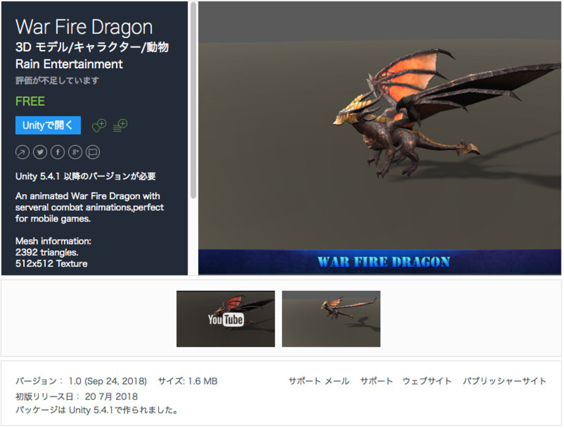Share the asset on Facebook
The height and width of the screenshot is (428, 564).
pos(58,152)
